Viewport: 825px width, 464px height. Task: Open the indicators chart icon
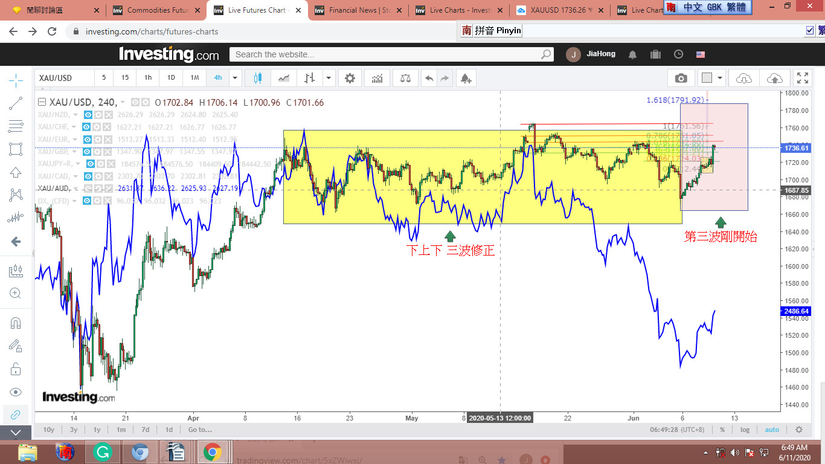377,78
